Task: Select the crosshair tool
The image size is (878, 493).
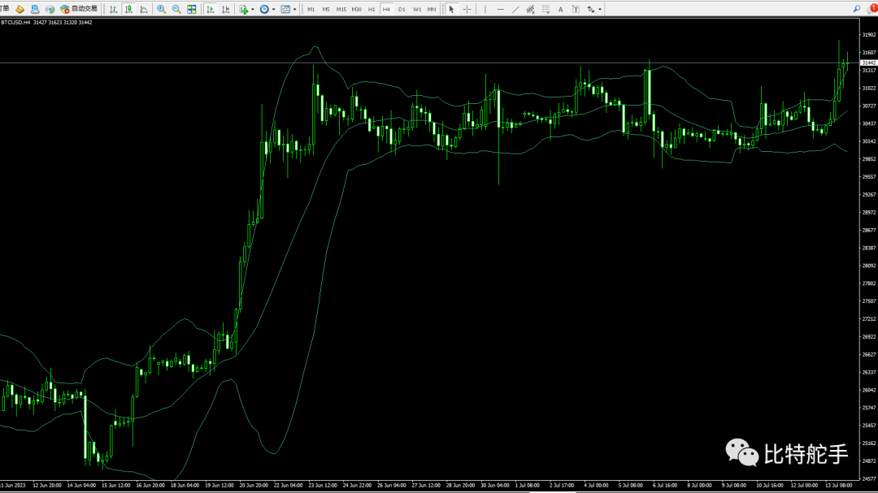Action: 467,9
